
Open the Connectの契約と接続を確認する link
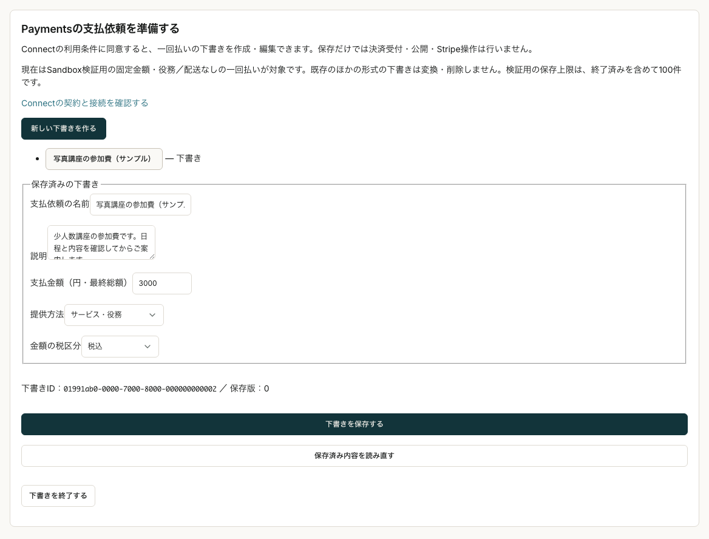point(84,103)
